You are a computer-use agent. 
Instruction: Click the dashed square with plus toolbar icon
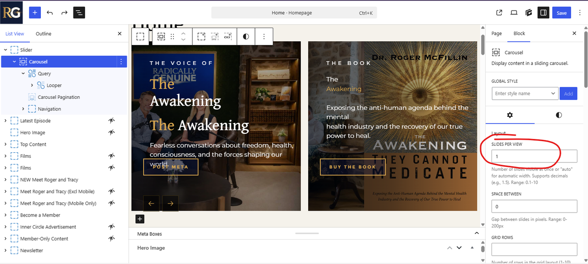(201, 37)
